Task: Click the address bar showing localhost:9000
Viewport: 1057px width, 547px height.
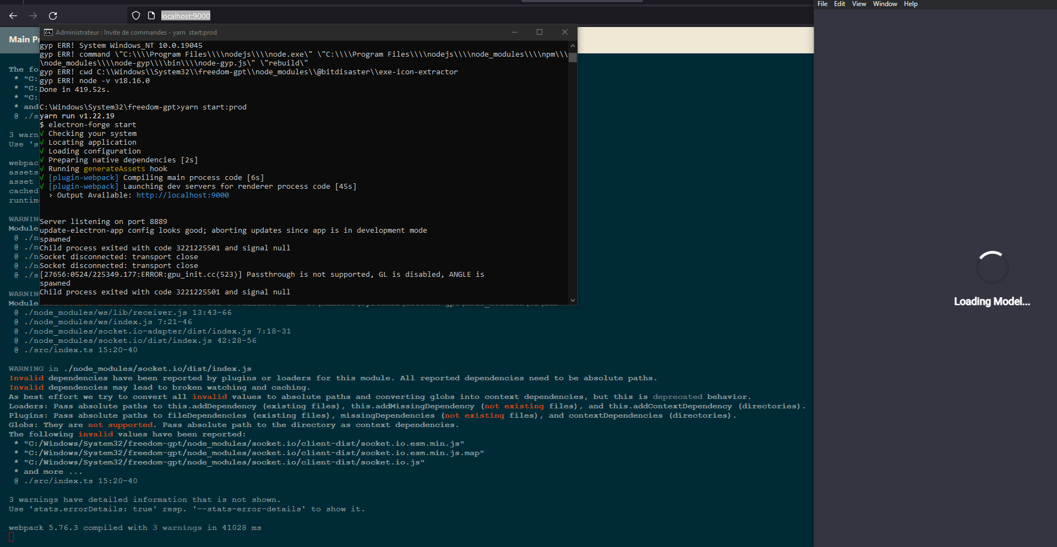Action: (186, 15)
